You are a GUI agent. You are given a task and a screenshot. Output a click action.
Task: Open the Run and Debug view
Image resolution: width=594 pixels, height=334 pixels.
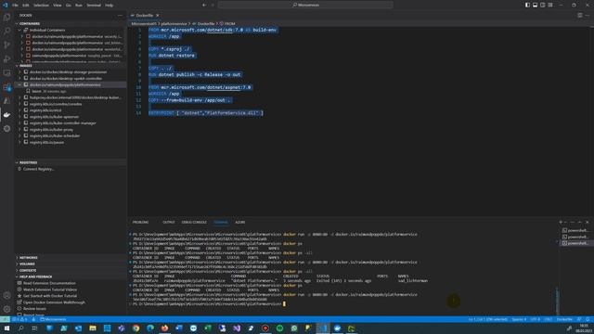pyautogui.click(x=6, y=59)
